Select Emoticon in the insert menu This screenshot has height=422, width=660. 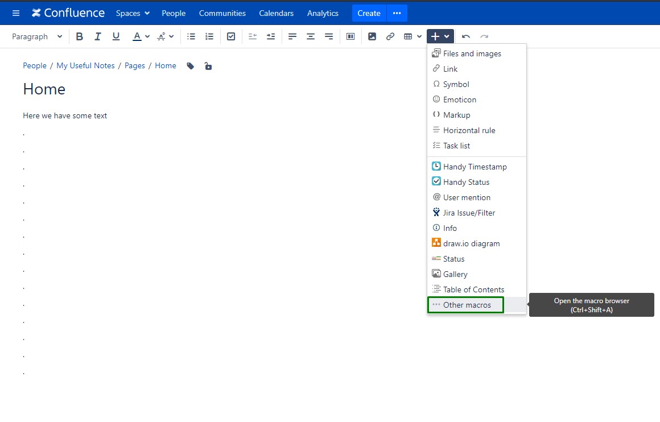[476, 100]
